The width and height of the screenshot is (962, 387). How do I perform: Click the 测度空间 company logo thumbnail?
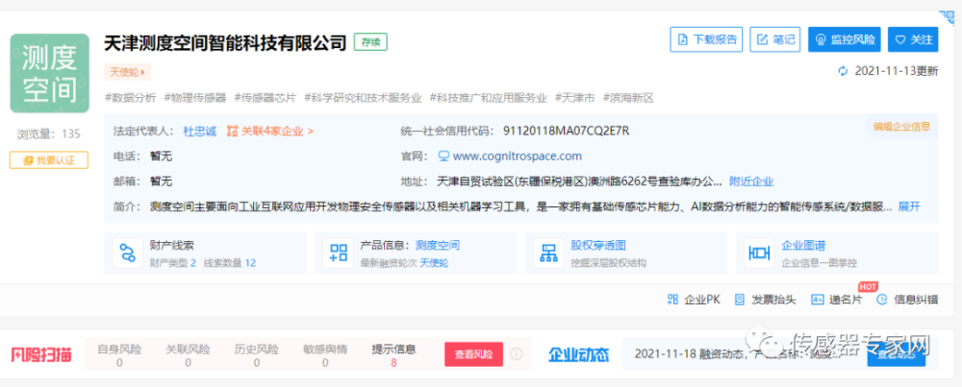pyautogui.click(x=49, y=74)
